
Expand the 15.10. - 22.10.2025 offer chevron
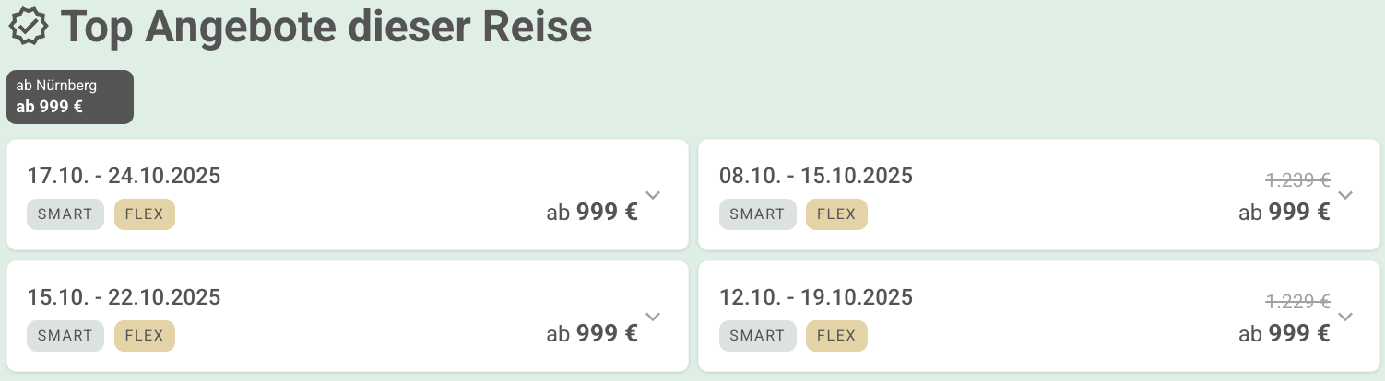(x=653, y=317)
